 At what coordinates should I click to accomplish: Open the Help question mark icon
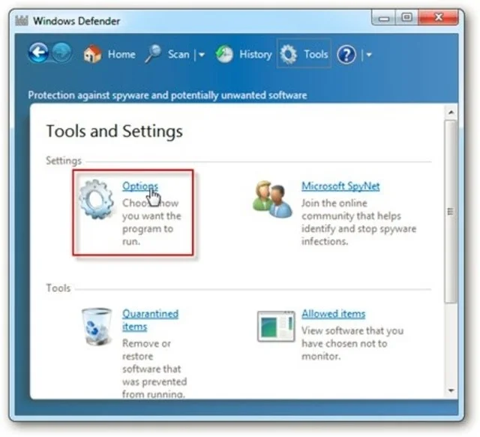(346, 55)
